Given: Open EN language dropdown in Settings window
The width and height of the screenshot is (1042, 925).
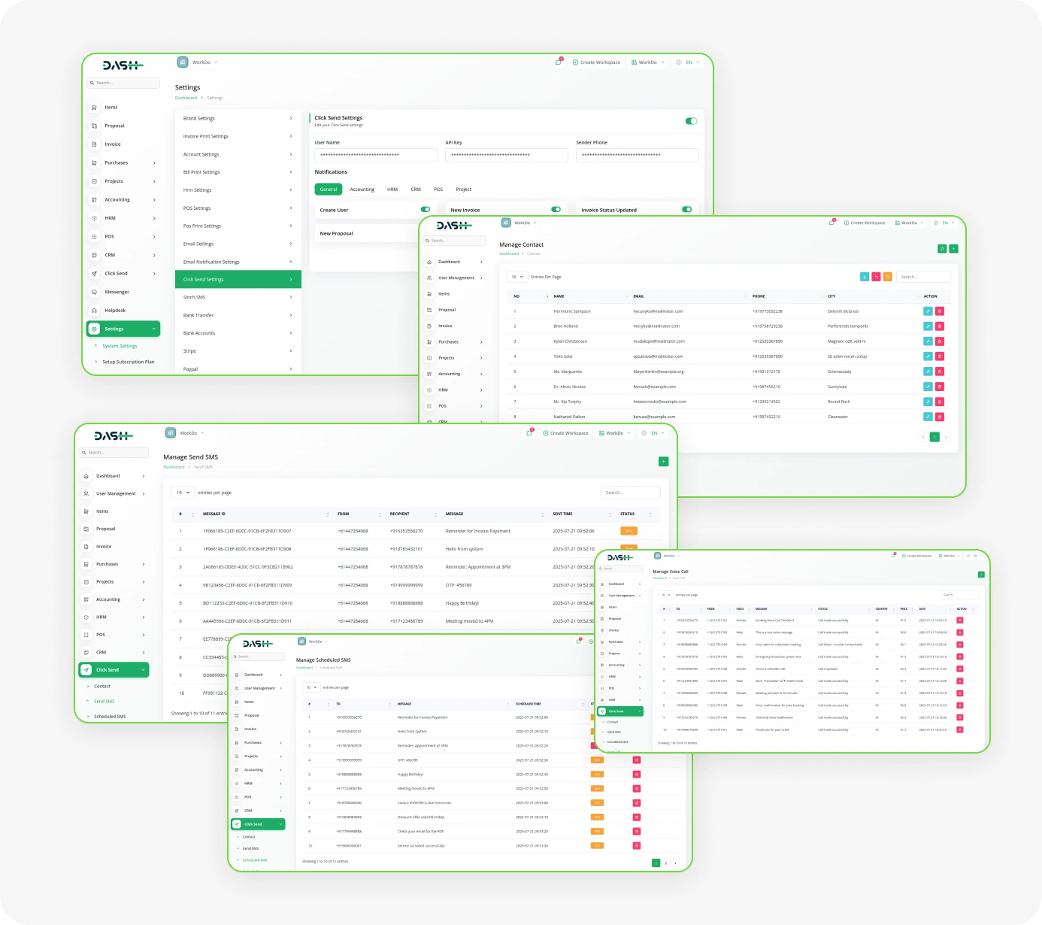Looking at the screenshot, I should tap(689, 62).
